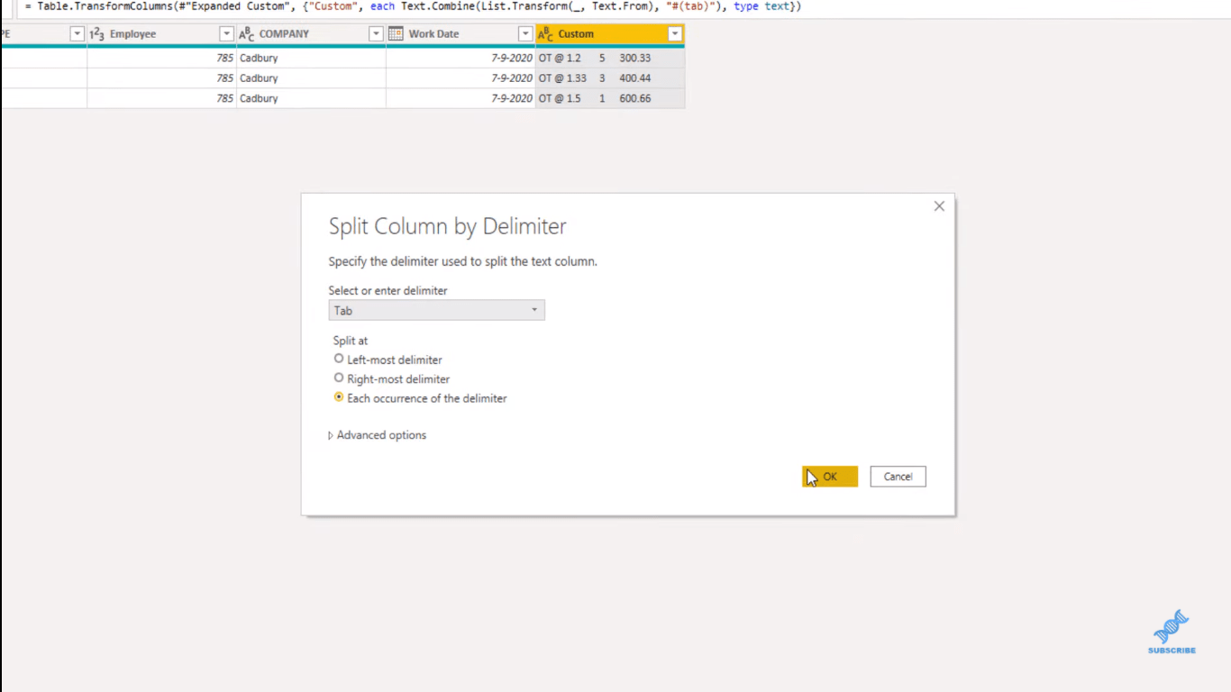Expand Advanced options section
Screen dimensions: 1231x692
(378, 435)
